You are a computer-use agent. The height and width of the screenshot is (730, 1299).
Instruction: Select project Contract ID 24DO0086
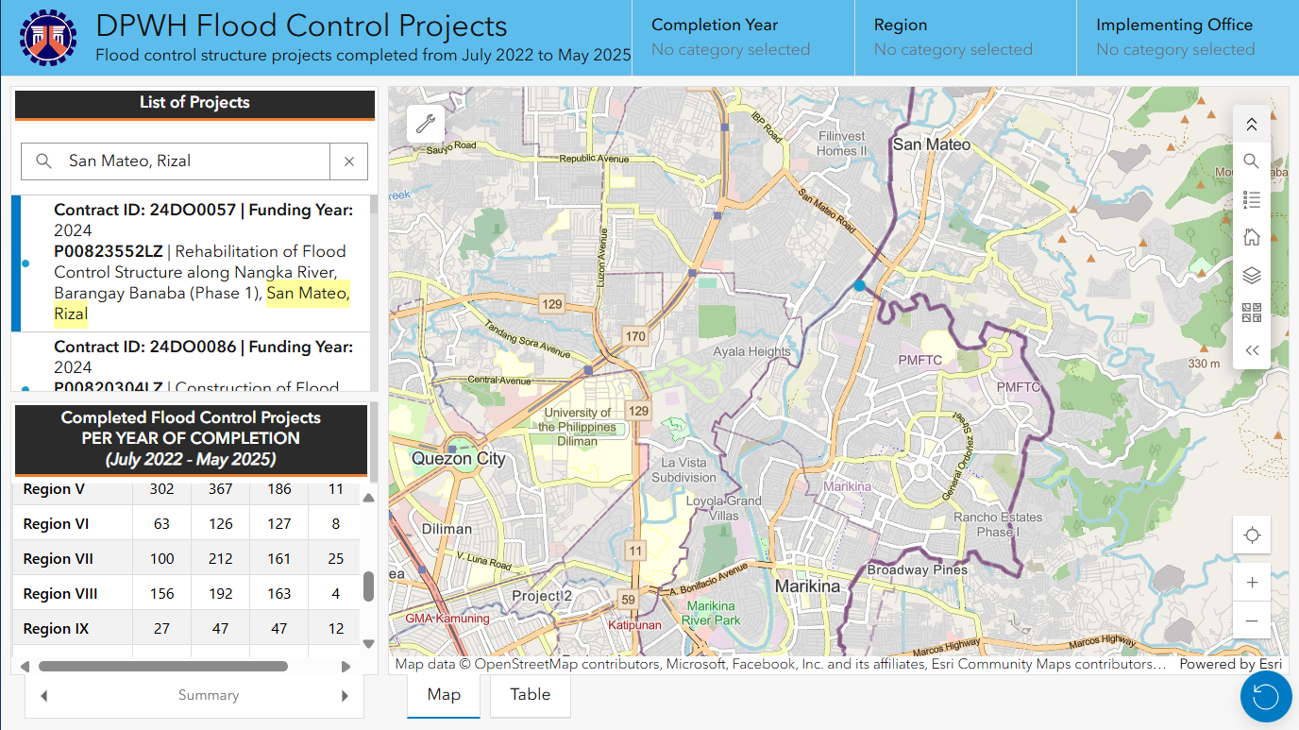click(191, 363)
